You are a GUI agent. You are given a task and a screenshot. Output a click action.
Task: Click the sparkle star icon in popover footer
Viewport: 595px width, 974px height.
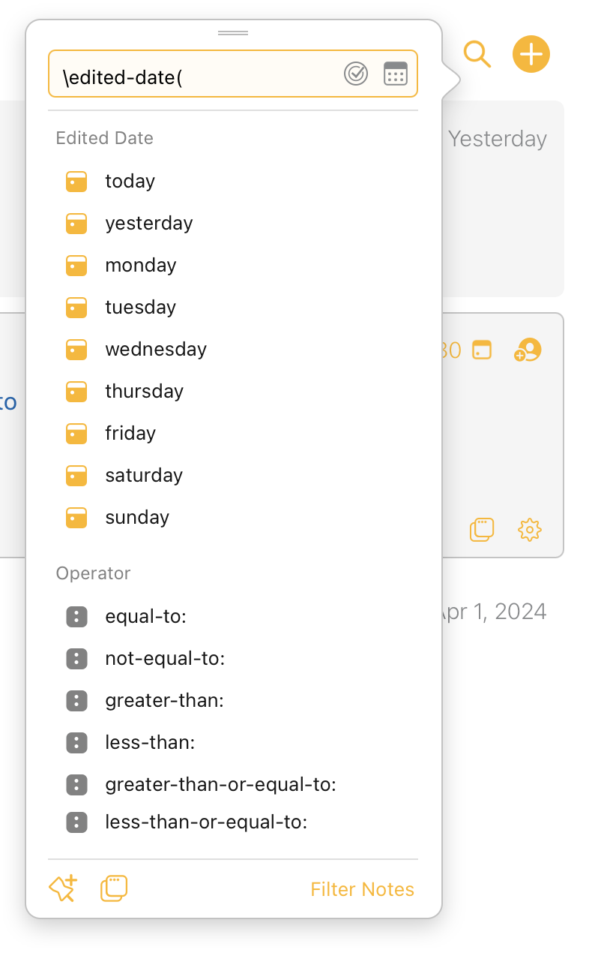tap(63, 888)
